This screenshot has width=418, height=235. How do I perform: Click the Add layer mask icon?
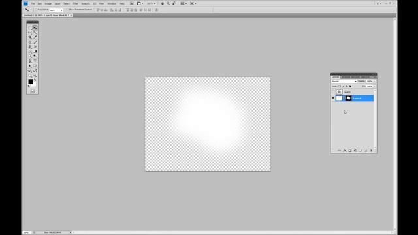pos(350,151)
